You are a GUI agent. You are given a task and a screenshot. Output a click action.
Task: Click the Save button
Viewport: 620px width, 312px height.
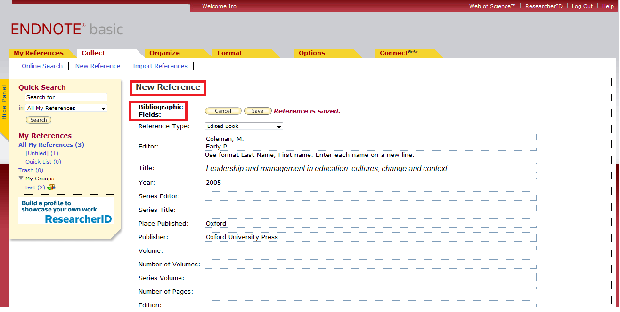[258, 111]
